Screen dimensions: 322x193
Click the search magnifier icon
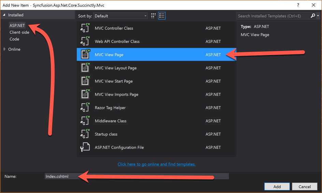point(313,16)
